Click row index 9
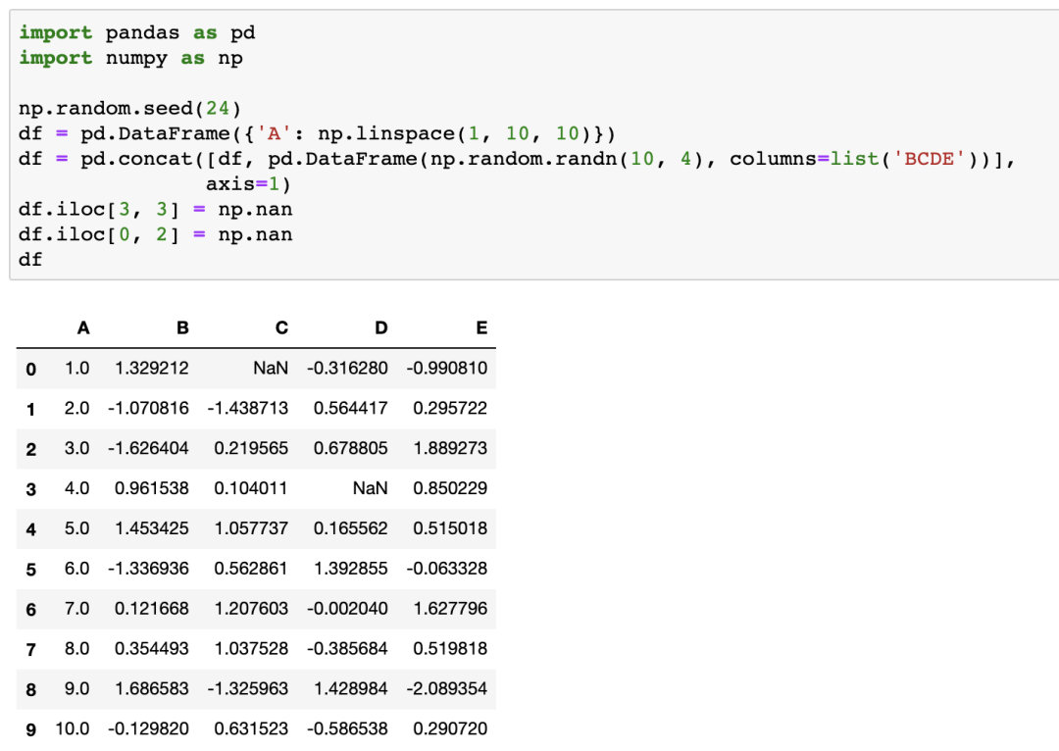 (31, 729)
